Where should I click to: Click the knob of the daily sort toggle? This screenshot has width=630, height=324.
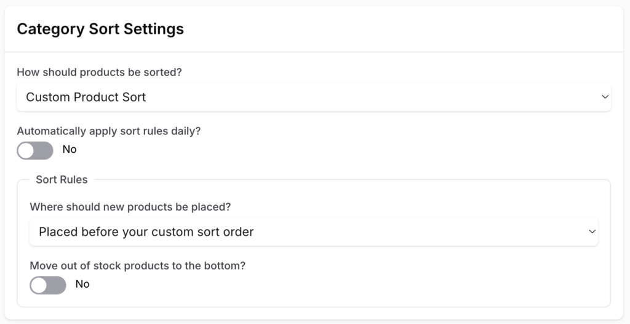[x=26, y=150]
